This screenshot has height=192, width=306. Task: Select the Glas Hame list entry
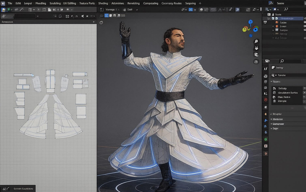284,97
